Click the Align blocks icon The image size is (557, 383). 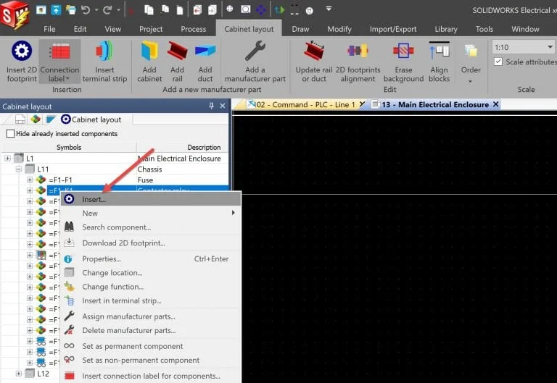click(439, 52)
